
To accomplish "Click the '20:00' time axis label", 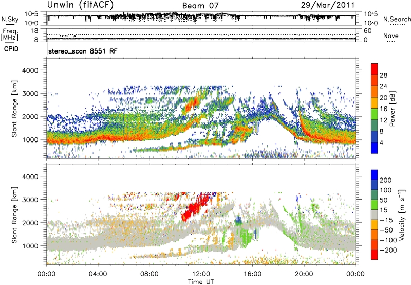I will click(x=304, y=274).
